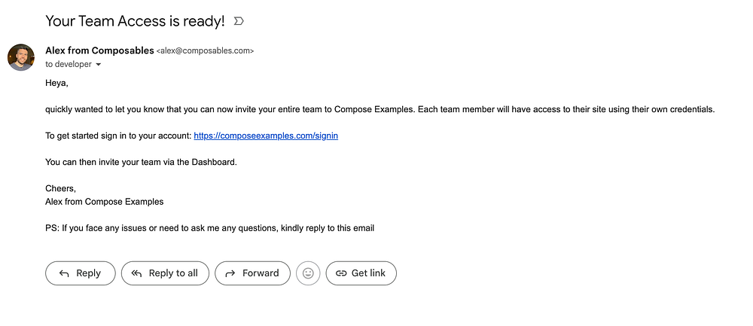Open the composeexamples.com signin link
Viewport: 753px width, 326px height.
coord(266,136)
